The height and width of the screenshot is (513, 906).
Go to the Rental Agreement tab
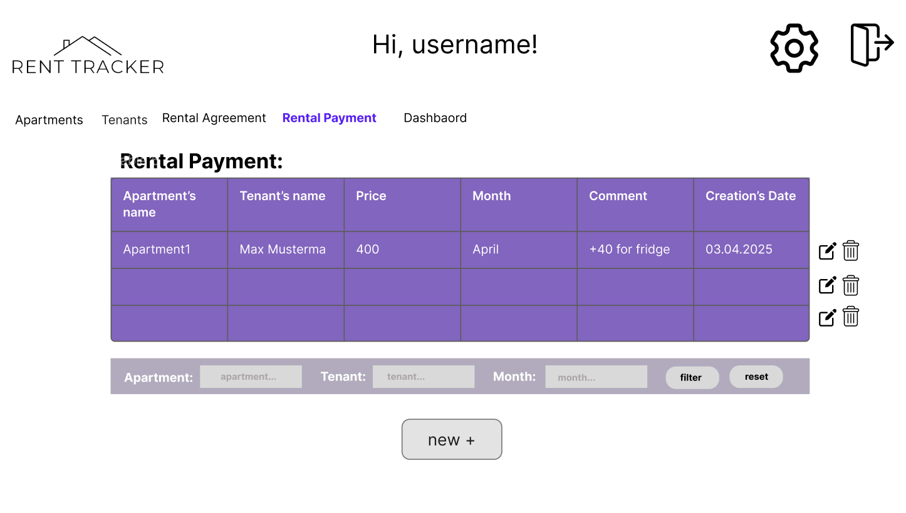tap(214, 118)
